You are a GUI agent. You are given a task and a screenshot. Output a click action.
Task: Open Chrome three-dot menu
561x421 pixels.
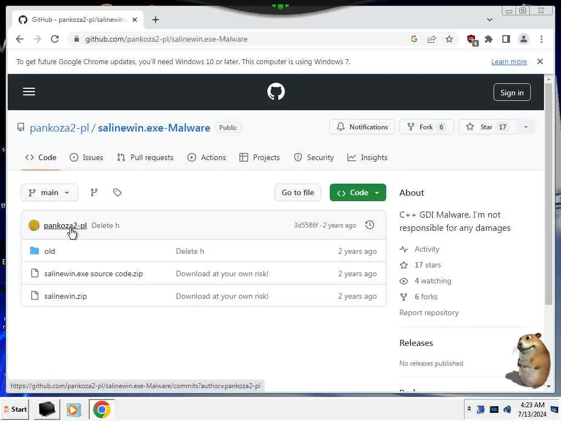point(541,39)
